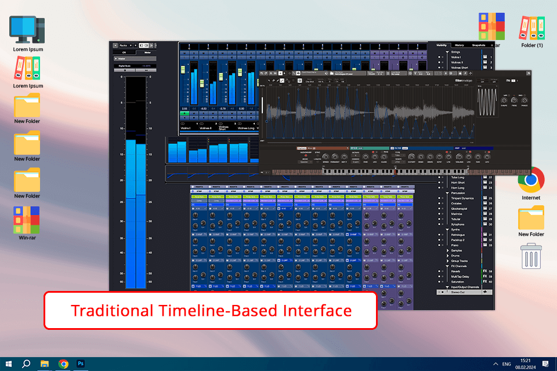Screen dimensions: 557x371
Task: Open File Explorer from the taskbar
Action: [x=45, y=363]
